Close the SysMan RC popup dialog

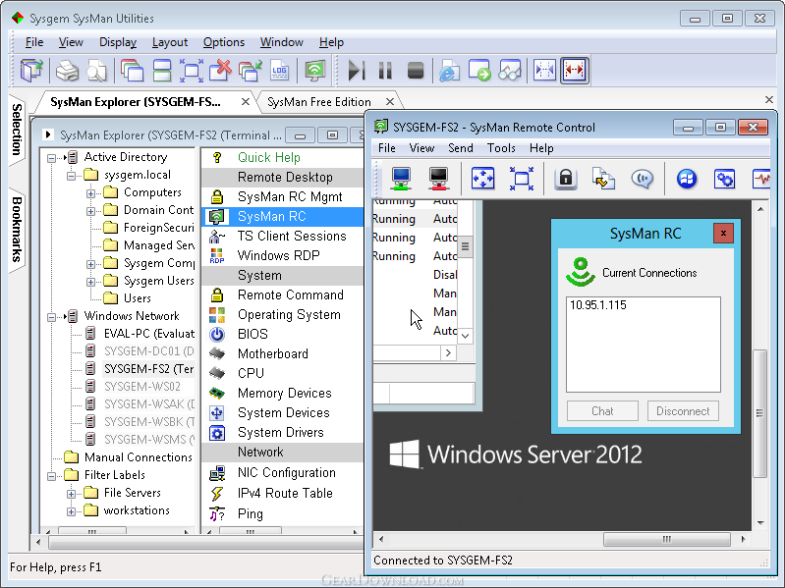[723, 233]
